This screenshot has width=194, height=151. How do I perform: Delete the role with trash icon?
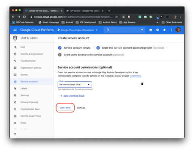(x=142, y=84)
